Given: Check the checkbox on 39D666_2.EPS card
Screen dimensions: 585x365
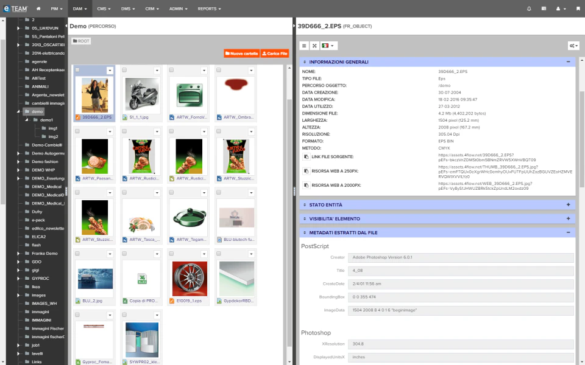Looking at the screenshot, I should [77, 70].
